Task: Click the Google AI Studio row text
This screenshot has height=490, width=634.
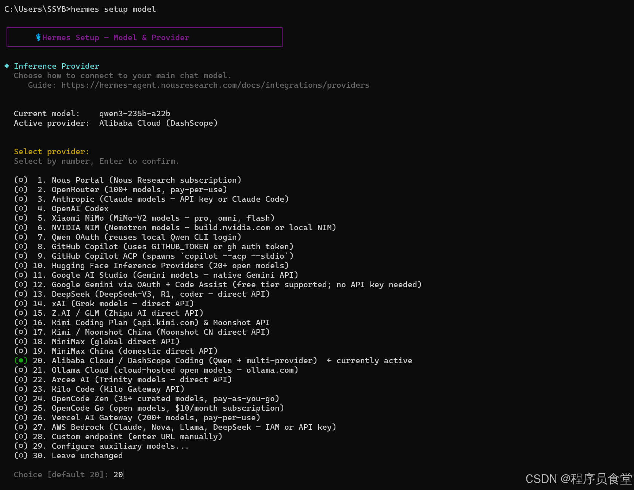Action: point(175,275)
